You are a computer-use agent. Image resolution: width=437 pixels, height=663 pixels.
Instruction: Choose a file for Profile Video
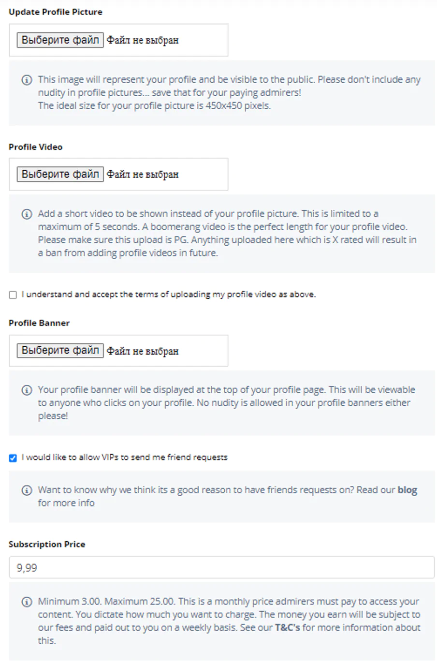(60, 174)
